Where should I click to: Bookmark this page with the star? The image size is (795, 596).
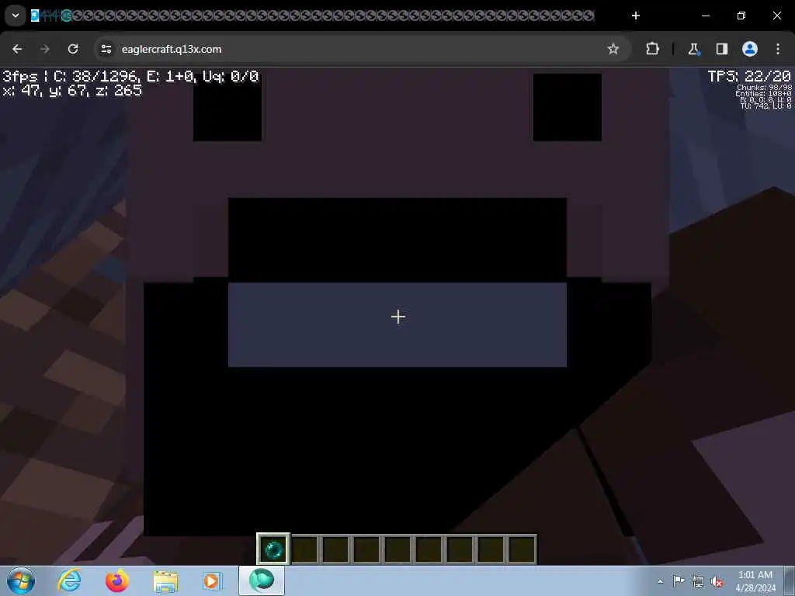pyautogui.click(x=613, y=49)
